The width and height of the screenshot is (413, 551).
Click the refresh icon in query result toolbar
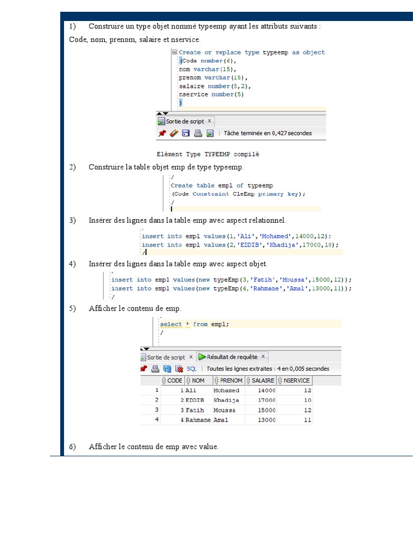167,369
